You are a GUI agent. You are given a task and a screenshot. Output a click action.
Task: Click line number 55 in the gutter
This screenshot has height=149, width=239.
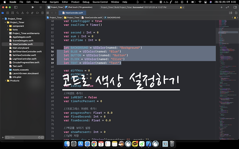click(53, 48)
